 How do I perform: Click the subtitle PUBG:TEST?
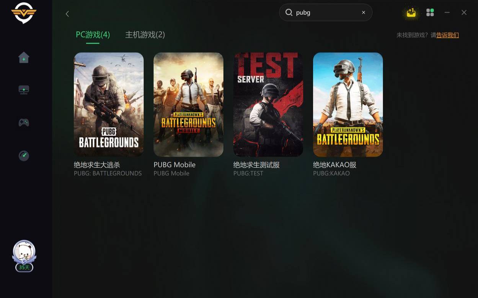point(248,173)
